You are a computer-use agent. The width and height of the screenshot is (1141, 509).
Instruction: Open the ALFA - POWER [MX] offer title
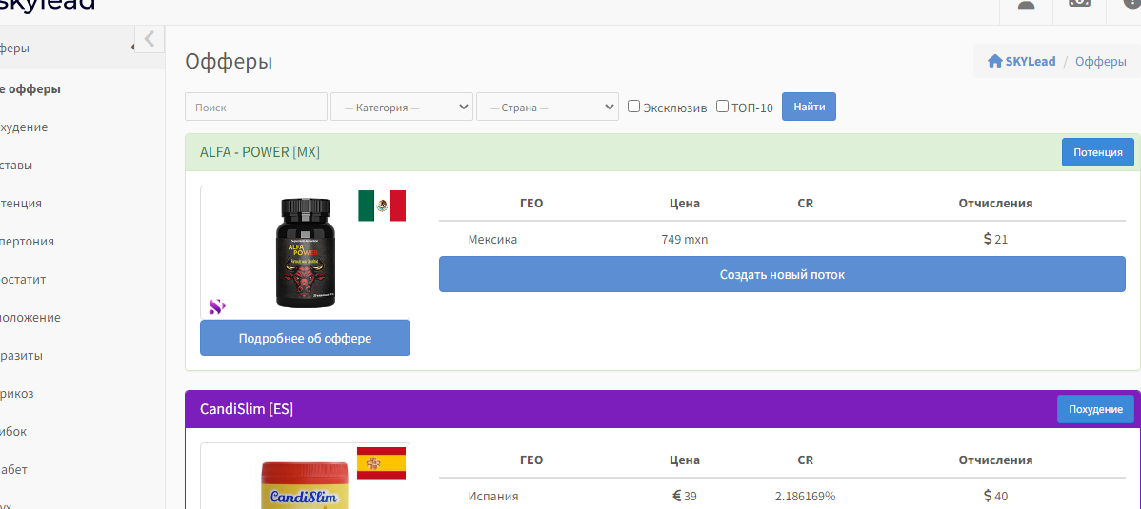pyautogui.click(x=260, y=152)
